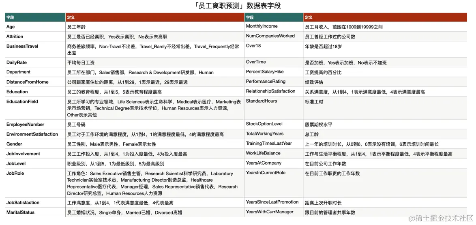Click the MaritalStatus definition with Single单身
This screenshot has height=225, width=476.
click(124, 212)
